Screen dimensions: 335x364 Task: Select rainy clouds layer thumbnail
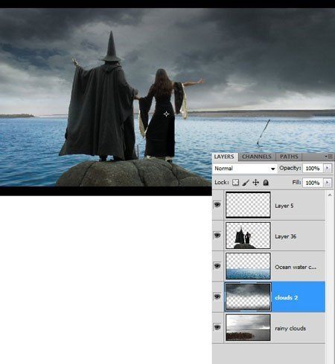[248, 328]
